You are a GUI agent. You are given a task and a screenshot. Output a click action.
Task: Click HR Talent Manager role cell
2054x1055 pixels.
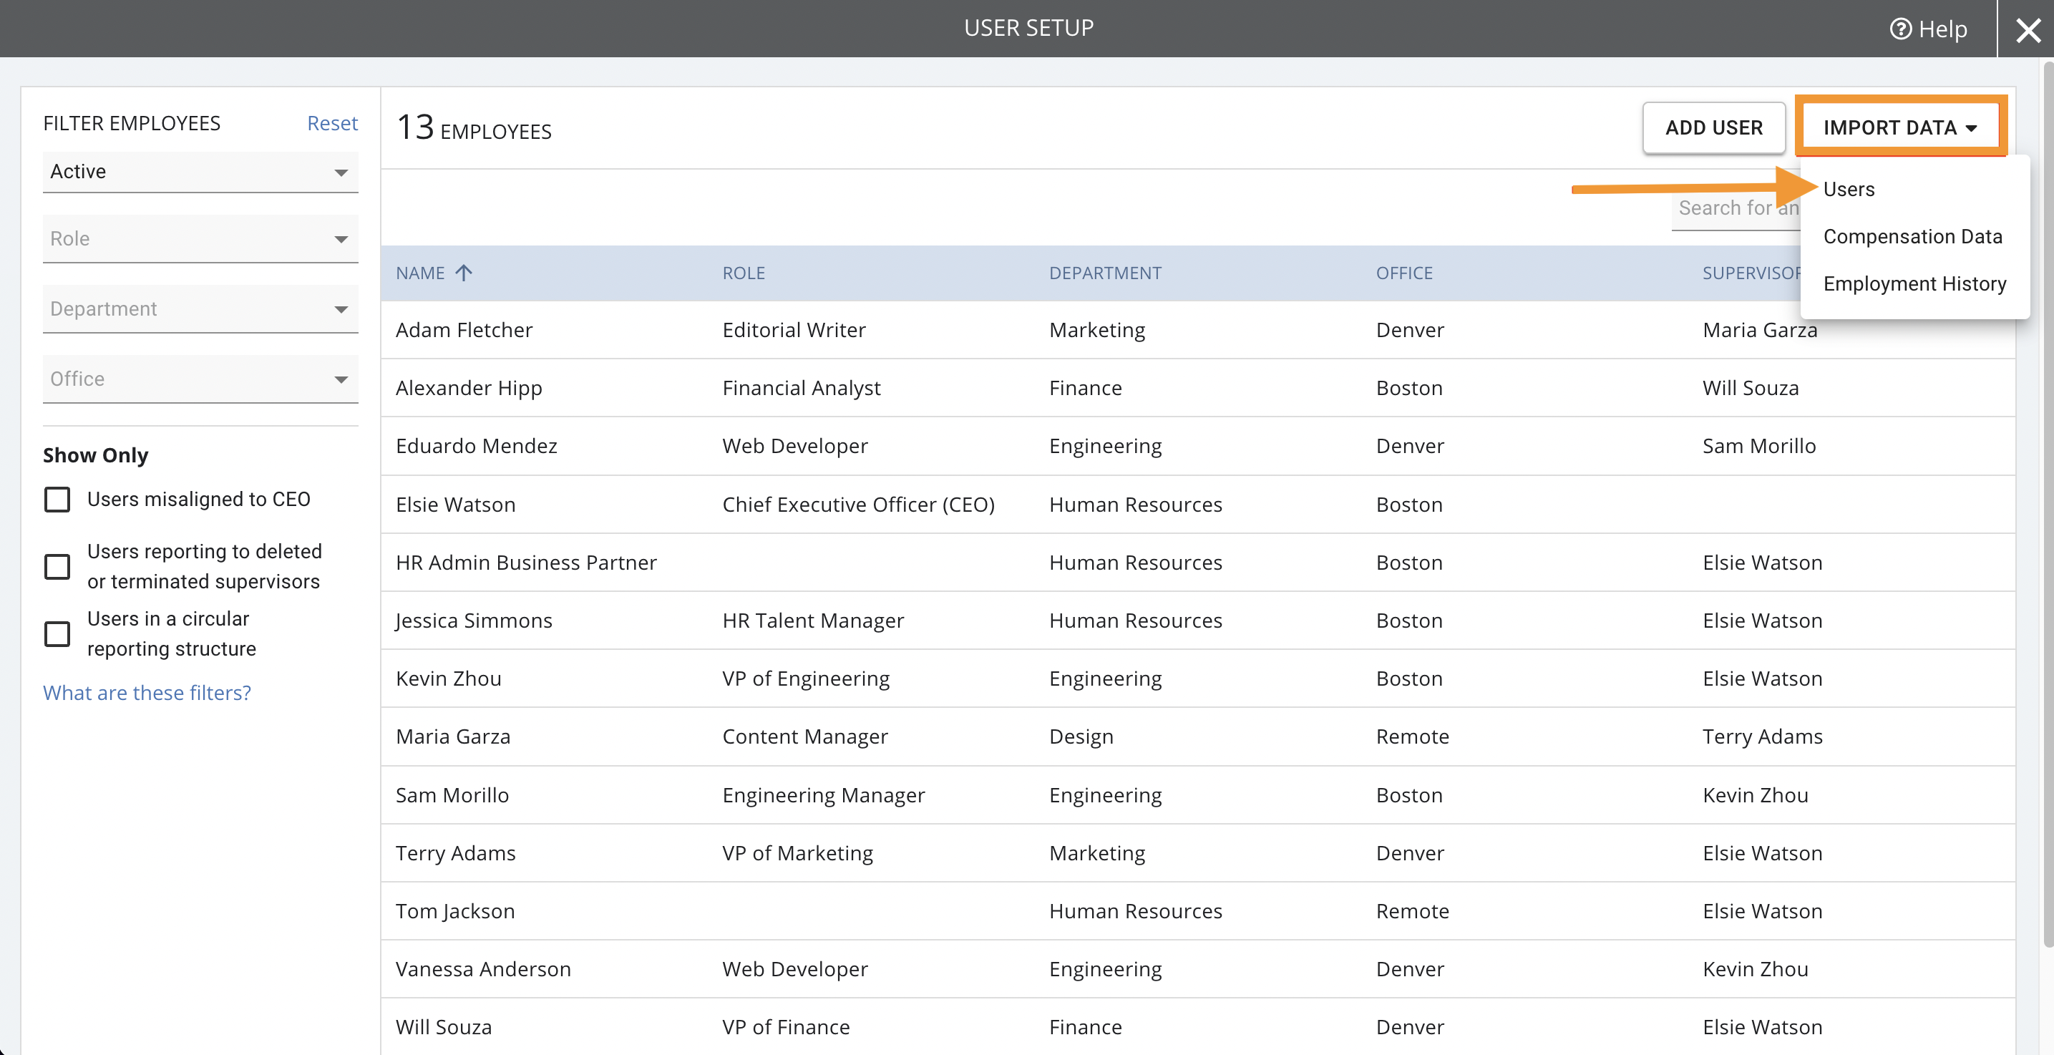pos(812,621)
